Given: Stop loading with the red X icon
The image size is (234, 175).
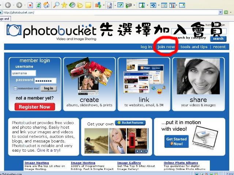Looking at the screenshot, I should pos(30,5).
